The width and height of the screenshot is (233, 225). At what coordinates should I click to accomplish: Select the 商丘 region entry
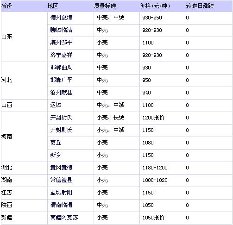(x=56, y=143)
